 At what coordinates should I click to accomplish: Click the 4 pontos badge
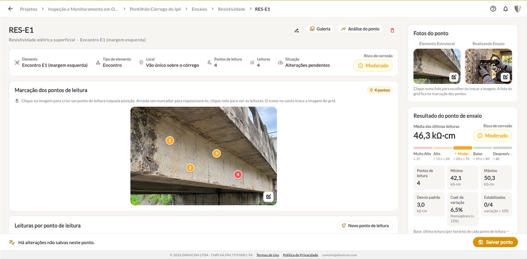pyautogui.click(x=380, y=90)
